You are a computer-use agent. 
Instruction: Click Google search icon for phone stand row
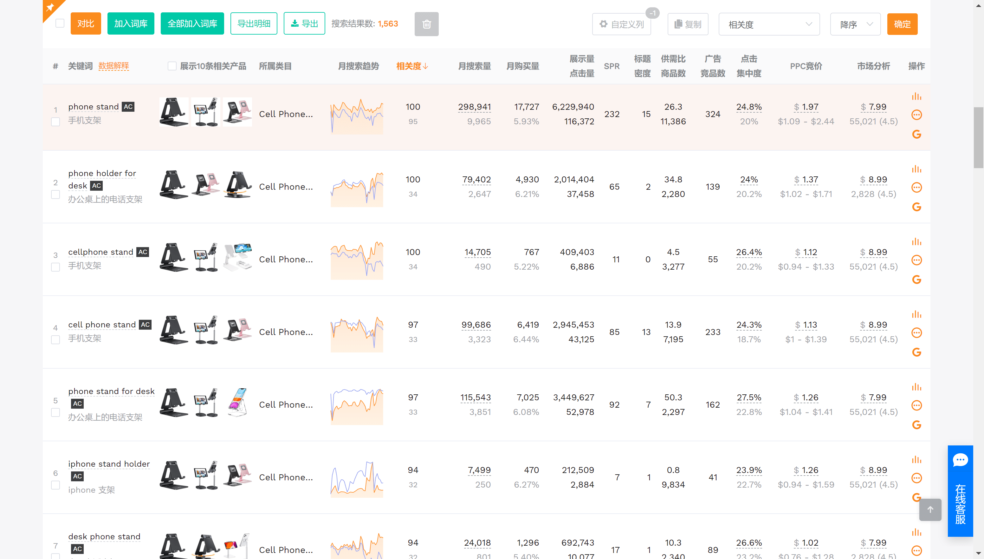click(x=916, y=135)
